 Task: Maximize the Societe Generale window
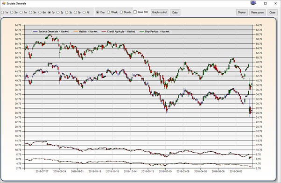tap(266, 3)
